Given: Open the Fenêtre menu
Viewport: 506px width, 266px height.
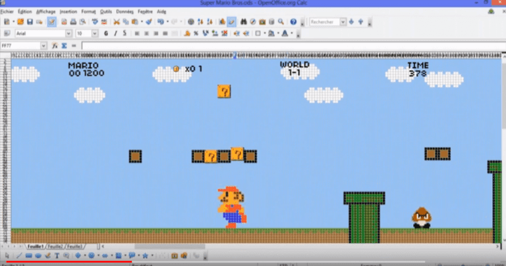Looking at the screenshot, I should (x=145, y=12).
